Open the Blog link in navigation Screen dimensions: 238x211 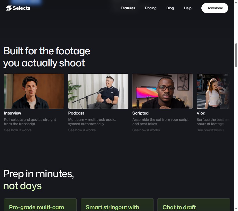coord(170,8)
